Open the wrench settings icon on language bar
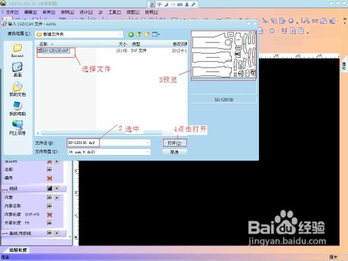Image resolution: width=348 pixels, height=261 pixels. (x=193, y=4)
